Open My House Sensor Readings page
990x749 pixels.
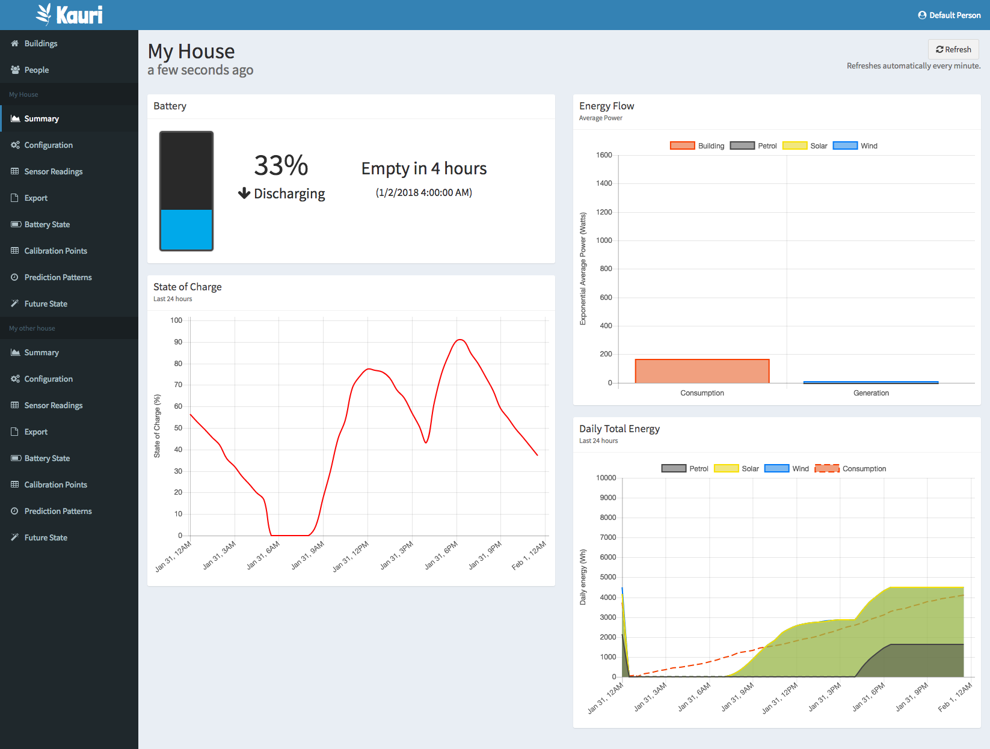[x=54, y=171]
